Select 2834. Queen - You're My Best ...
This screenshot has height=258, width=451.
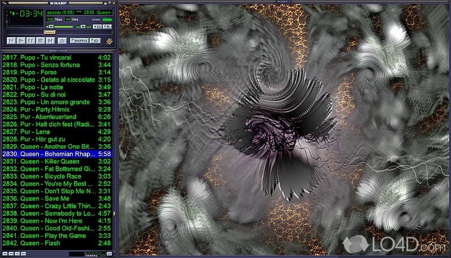click(57, 184)
